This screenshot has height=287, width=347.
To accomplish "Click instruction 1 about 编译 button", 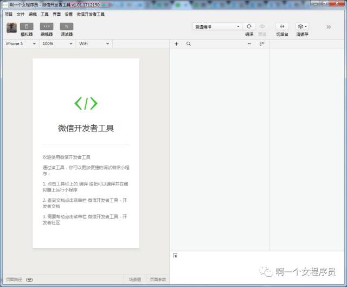I will coord(86,187).
